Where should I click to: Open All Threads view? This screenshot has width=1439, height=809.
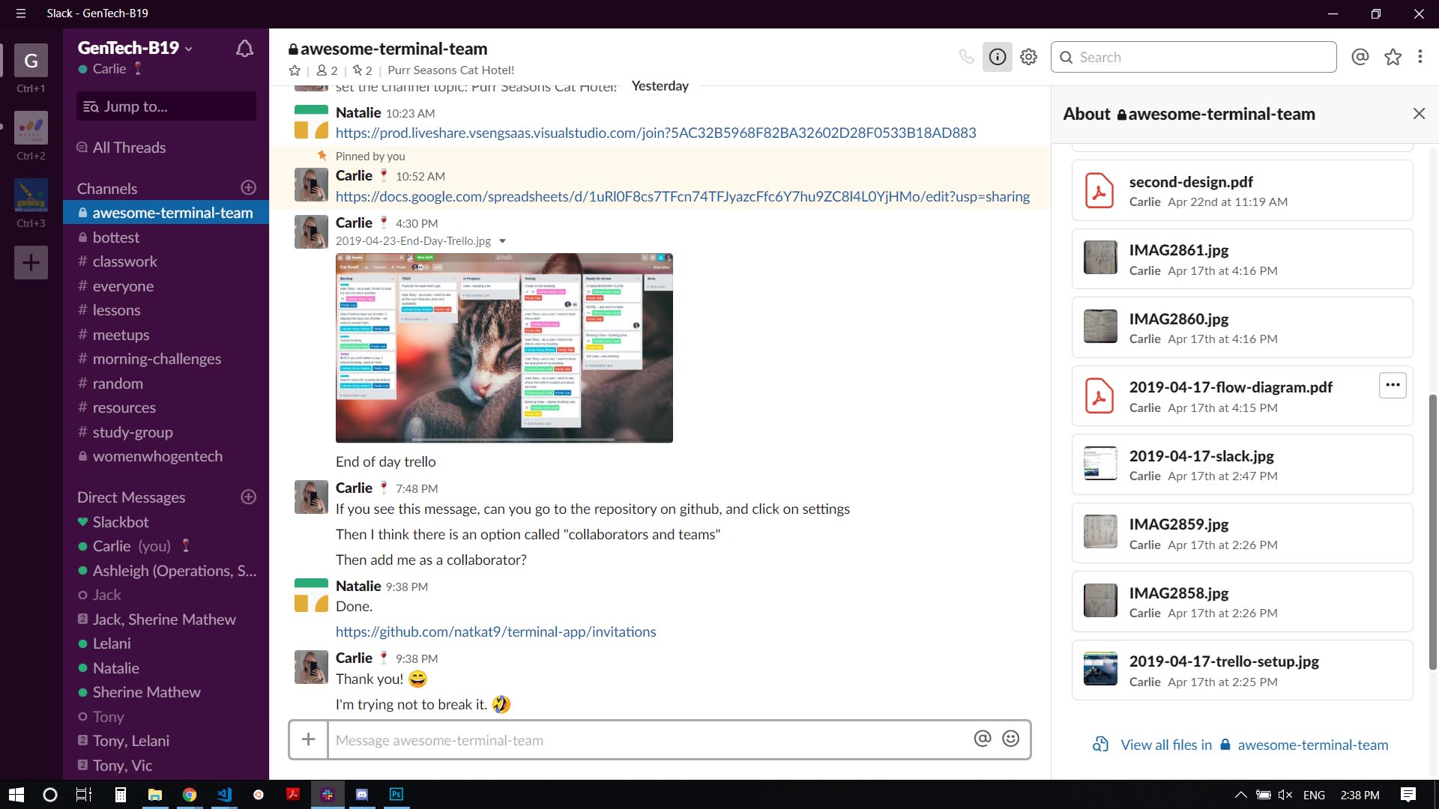(129, 148)
